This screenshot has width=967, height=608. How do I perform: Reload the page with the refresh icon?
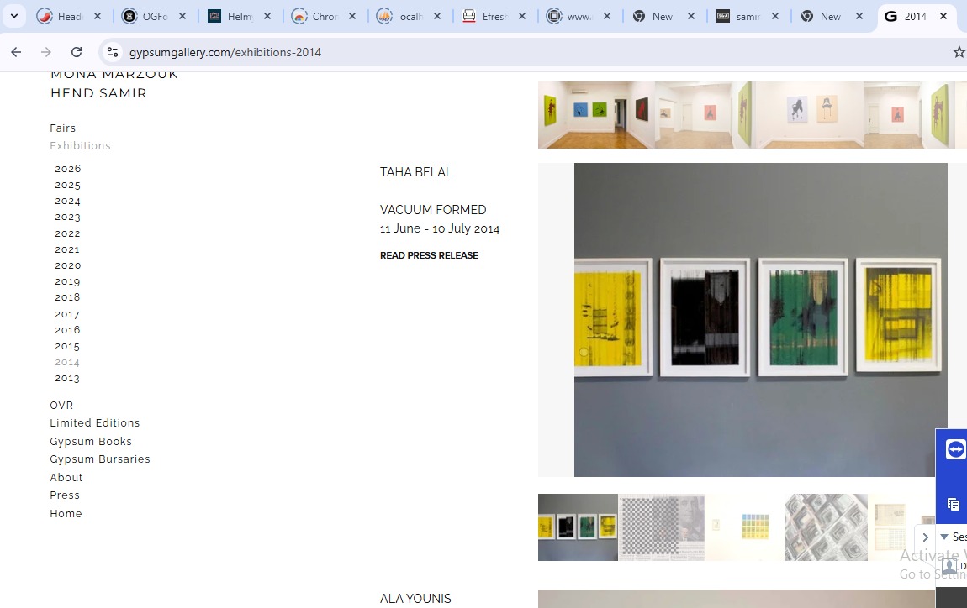tap(77, 52)
